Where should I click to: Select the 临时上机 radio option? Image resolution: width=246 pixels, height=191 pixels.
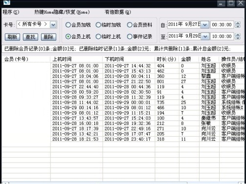pos(108,37)
